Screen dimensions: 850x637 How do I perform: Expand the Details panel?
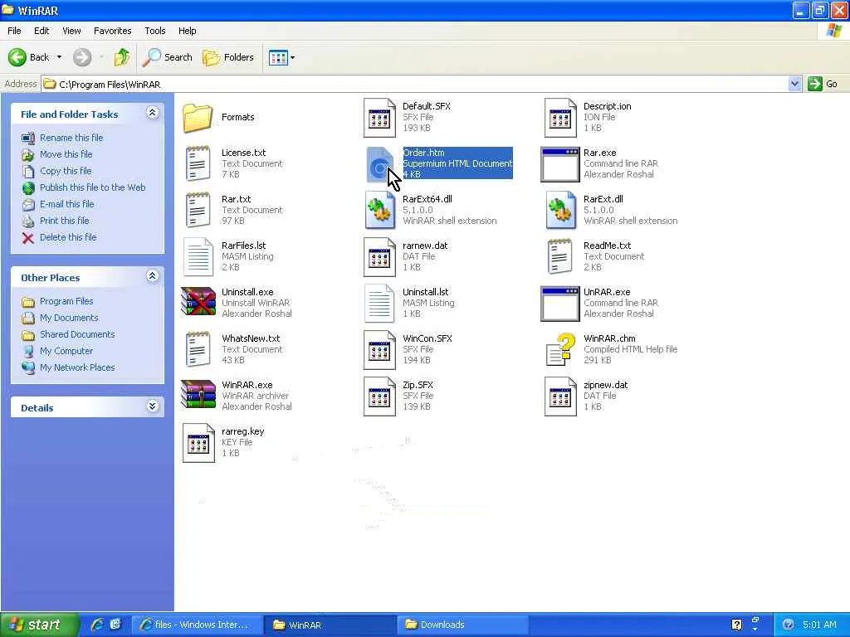(x=153, y=406)
